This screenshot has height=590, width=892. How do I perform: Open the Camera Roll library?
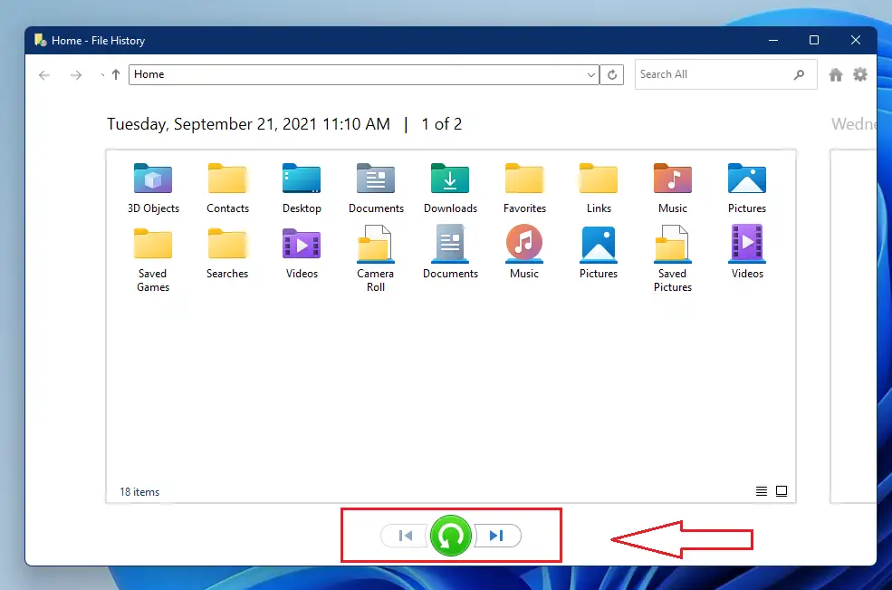pyautogui.click(x=376, y=260)
